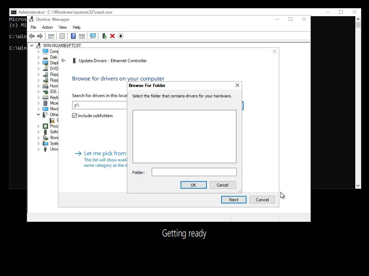
Task: Click the Forward arrow in Device Manager toolbar
Action: click(x=40, y=36)
